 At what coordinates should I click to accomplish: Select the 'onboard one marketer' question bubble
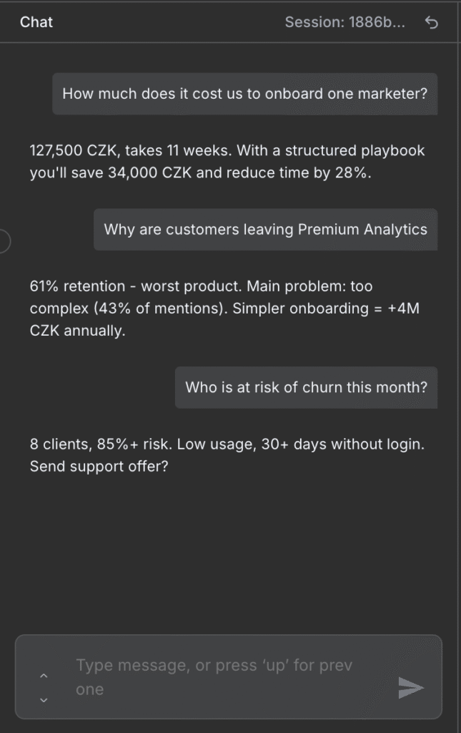244,94
